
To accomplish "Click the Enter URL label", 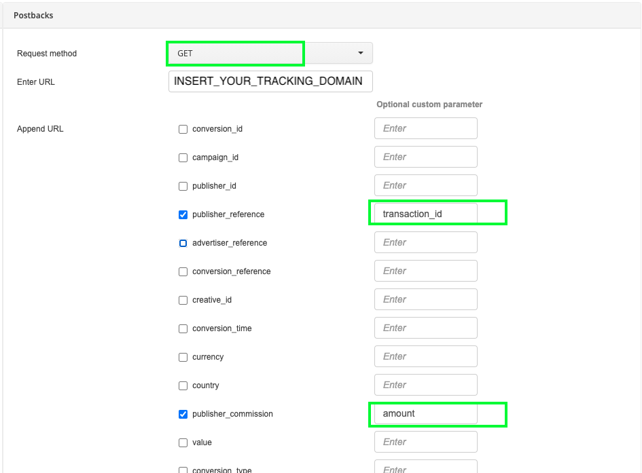I will point(35,81).
